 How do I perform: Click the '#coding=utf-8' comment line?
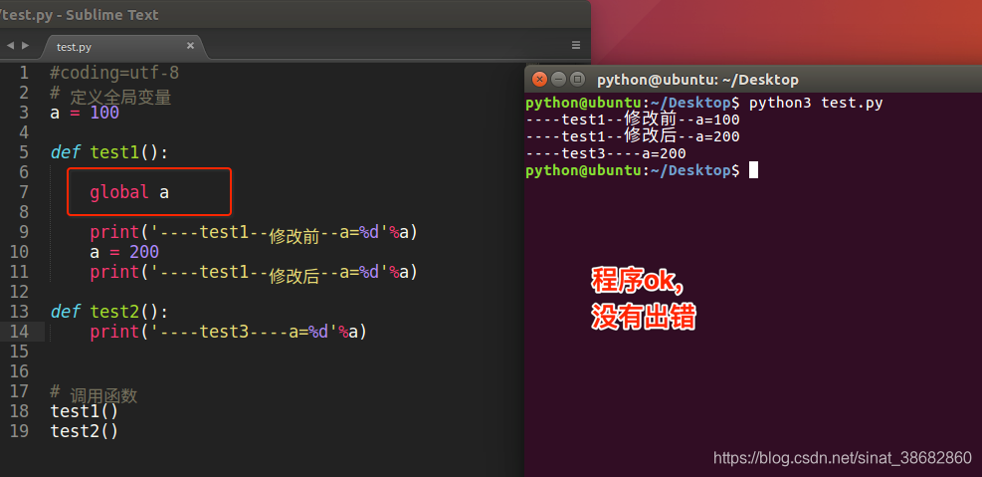[114, 74]
